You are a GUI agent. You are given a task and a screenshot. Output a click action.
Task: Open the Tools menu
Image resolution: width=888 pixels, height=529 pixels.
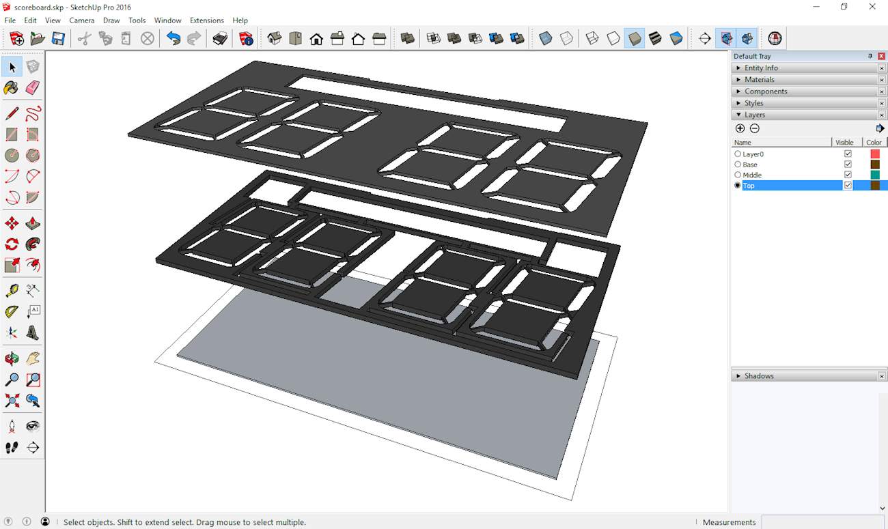[x=137, y=20]
